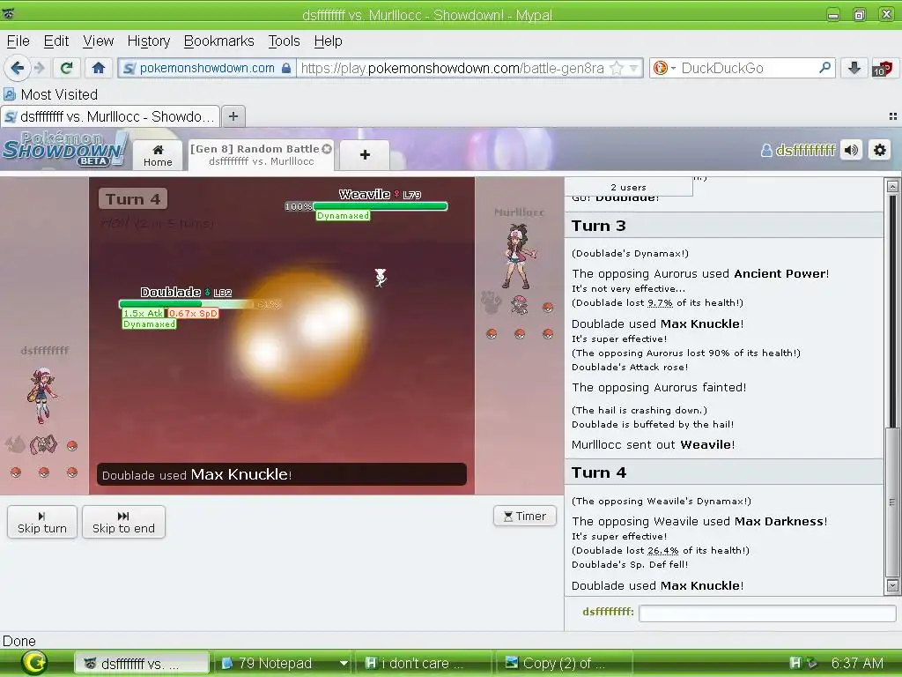Click the Murlllocc trainer avatar

point(520,257)
